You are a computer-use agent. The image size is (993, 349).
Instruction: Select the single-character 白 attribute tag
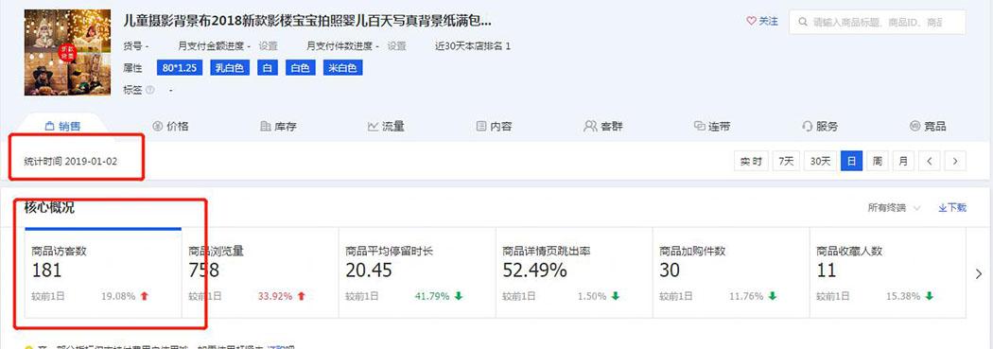tap(268, 68)
